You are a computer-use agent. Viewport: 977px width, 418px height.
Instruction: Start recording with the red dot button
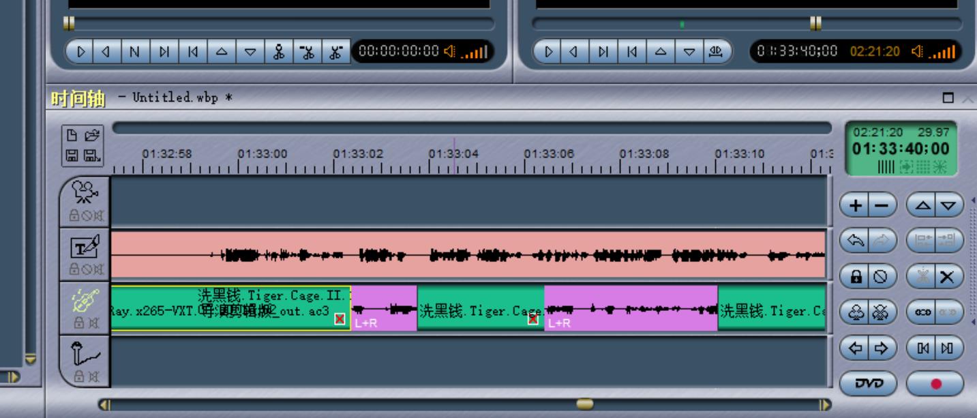(x=935, y=384)
